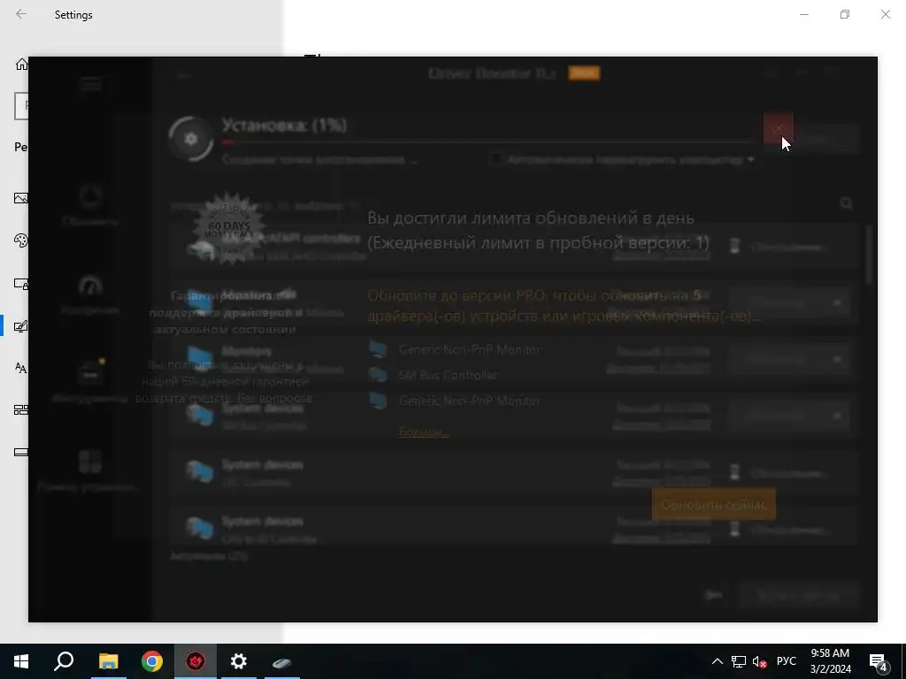This screenshot has height=679, width=906.
Task: Open File Explorer from taskbar
Action: click(x=108, y=661)
